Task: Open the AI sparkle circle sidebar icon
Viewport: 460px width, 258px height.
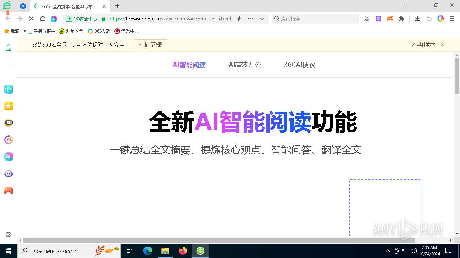Action: click(9, 140)
